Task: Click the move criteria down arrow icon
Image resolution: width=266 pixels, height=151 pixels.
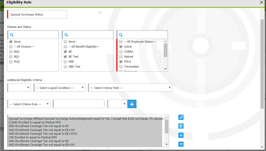Action: point(181,144)
